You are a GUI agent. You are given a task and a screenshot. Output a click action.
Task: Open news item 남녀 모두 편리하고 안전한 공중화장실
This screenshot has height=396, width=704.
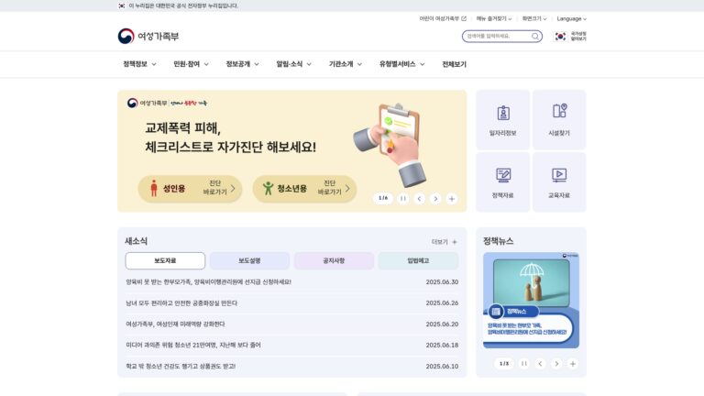click(x=181, y=303)
